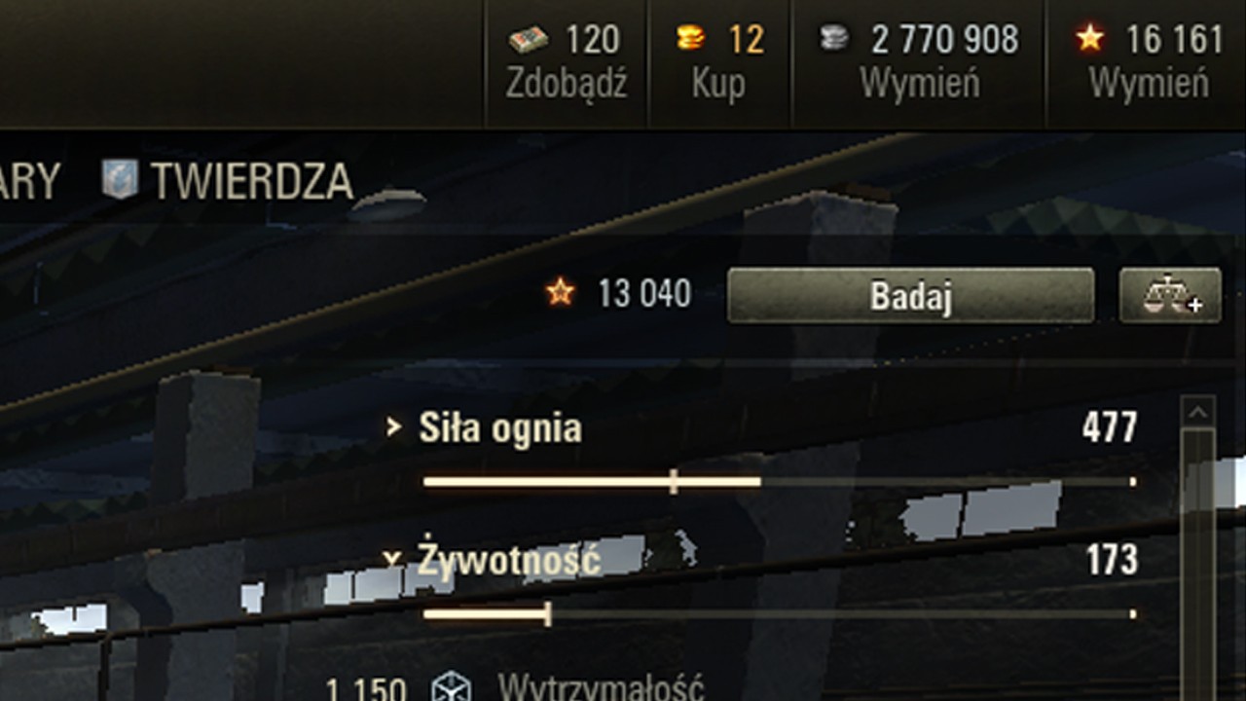Click the gold coins icon
The height and width of the screenshot is (701, 1246).
point(690,38)
